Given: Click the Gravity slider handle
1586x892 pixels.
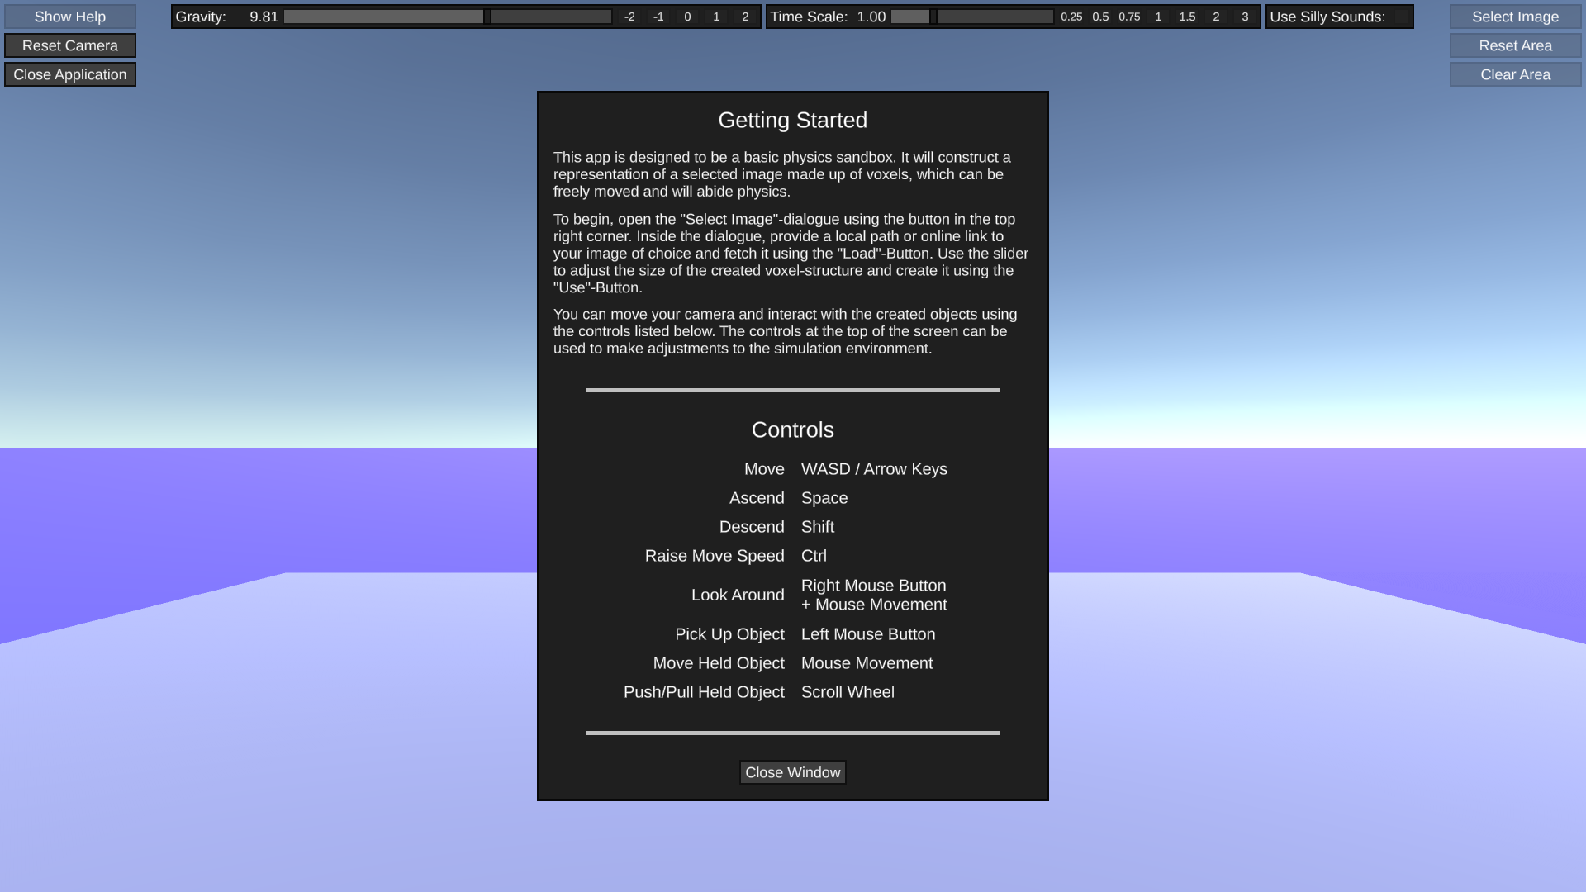Looking at the screenshot, I should (x=487, y=17).
